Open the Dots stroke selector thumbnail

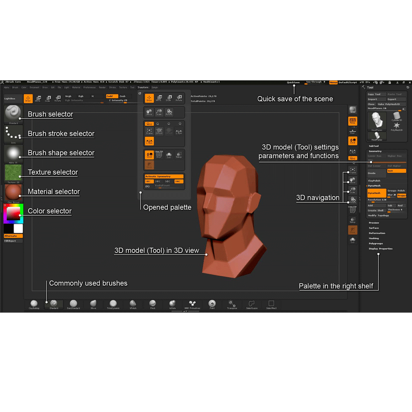[13, 134]
